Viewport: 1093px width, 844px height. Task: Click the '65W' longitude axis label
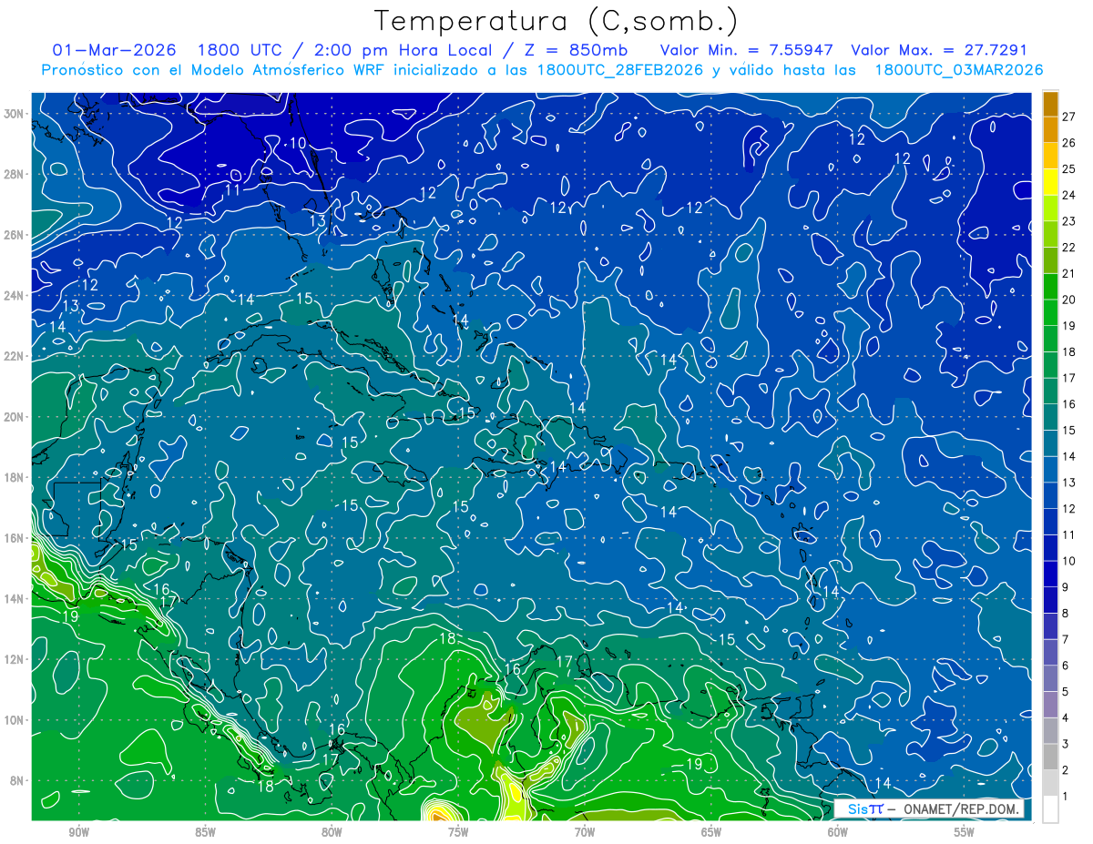[711, 832]
